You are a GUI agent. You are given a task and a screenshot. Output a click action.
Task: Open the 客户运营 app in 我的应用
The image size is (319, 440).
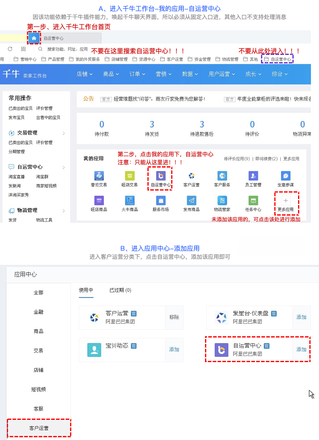click(x=191, y=176)
